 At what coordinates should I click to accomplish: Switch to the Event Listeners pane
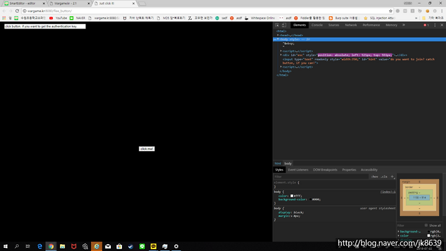(x=298, y=170)
